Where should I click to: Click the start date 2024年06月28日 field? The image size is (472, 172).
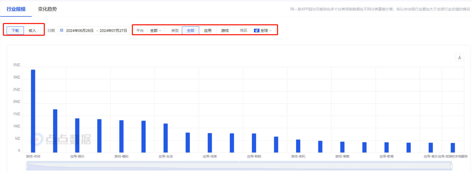coord(80,31)
